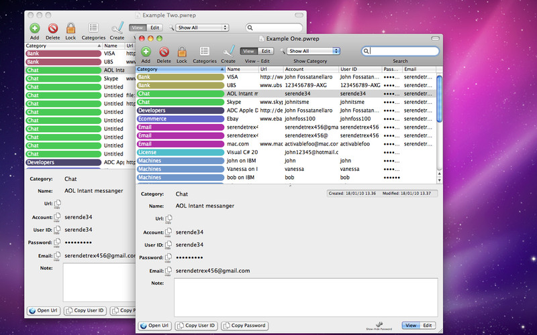Select Ebay row in Example One list
The height and width of the screenshot is (335, 537).
(x=286, y=119)
